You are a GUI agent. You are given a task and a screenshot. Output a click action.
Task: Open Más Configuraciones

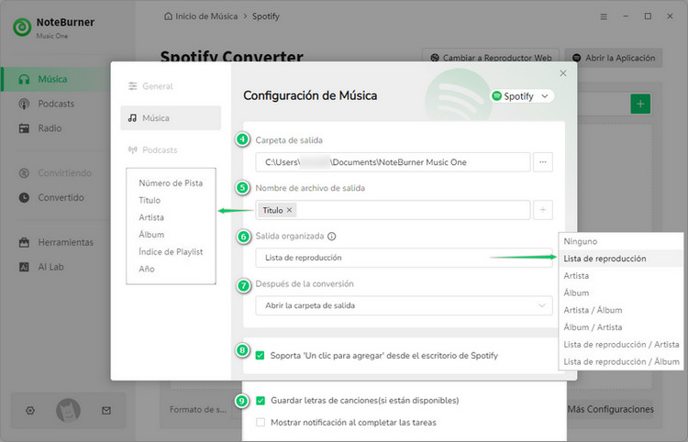pyautogui.click(x=610, y=409)
